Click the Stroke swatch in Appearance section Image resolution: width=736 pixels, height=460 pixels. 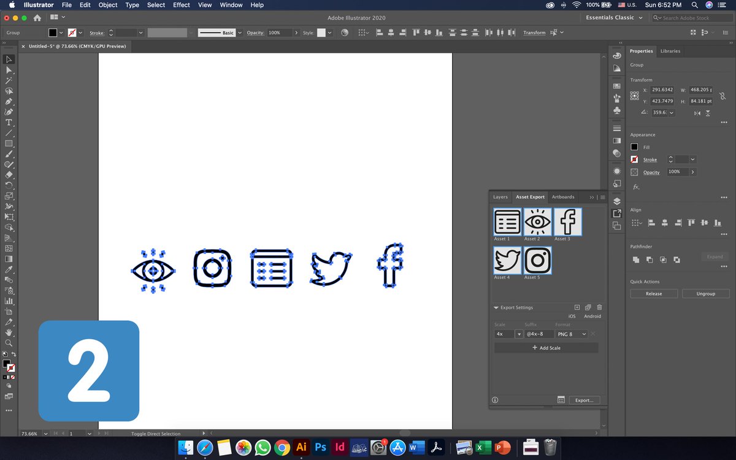click(634, 159)
